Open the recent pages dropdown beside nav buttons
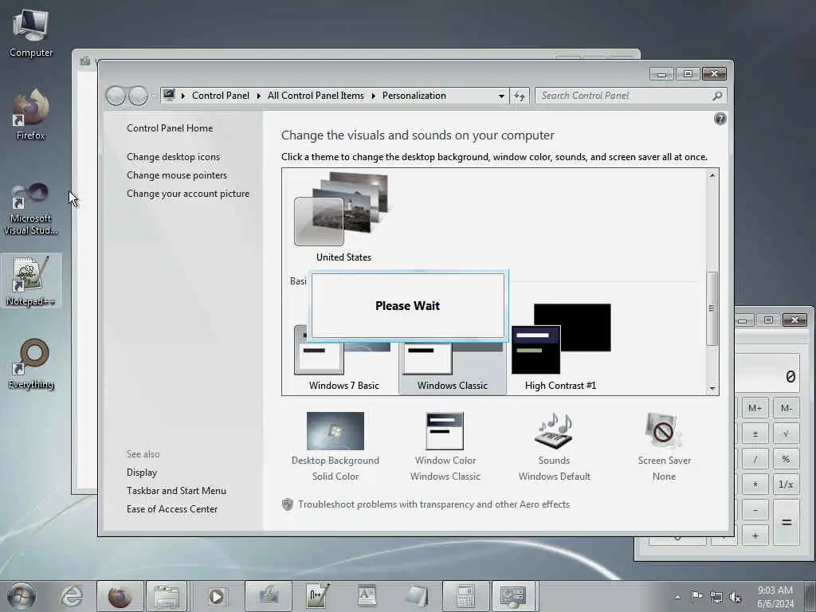 [x=154, y=96]
